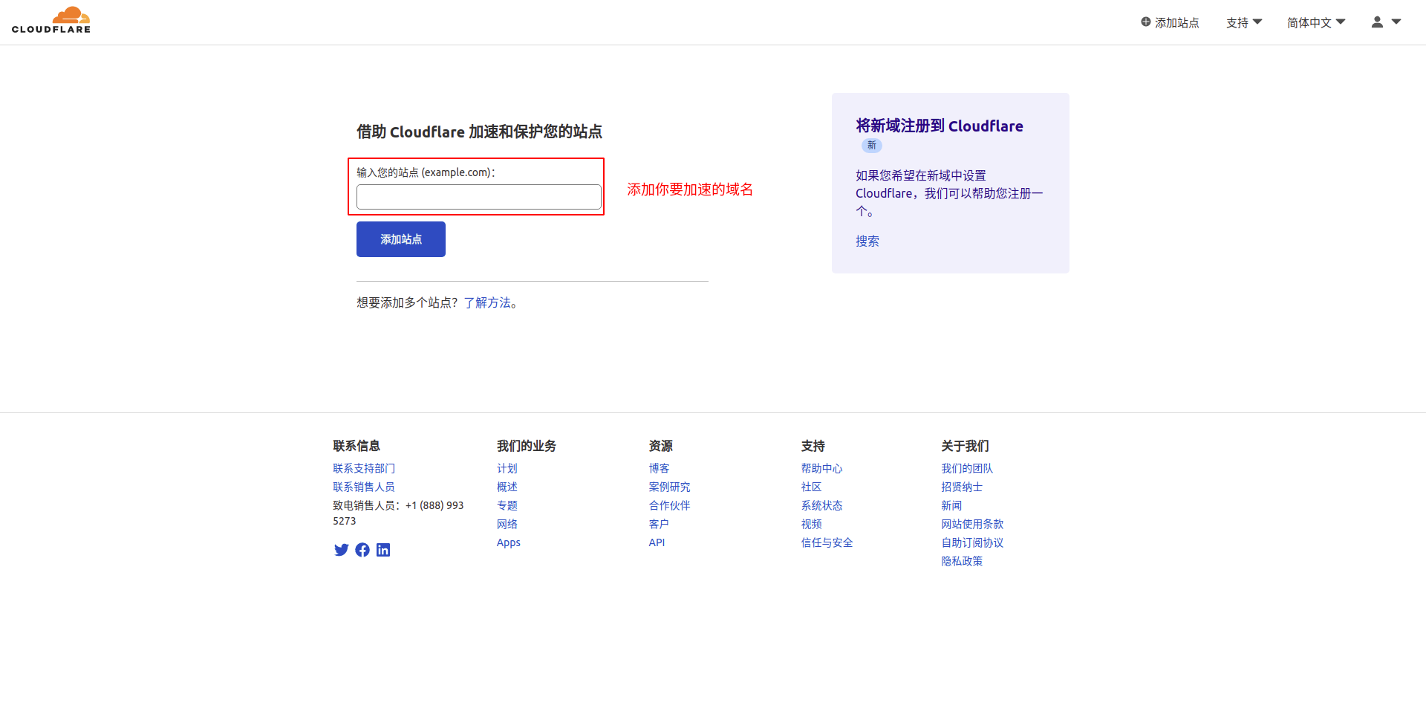Open the 联系销售人员 link
This screenshot has width=1426, height=723.
(x=363, y=487)
